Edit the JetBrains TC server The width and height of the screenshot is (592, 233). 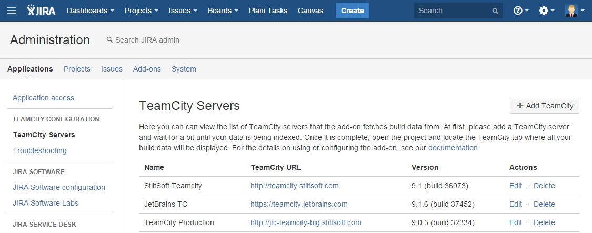[516, 204]
